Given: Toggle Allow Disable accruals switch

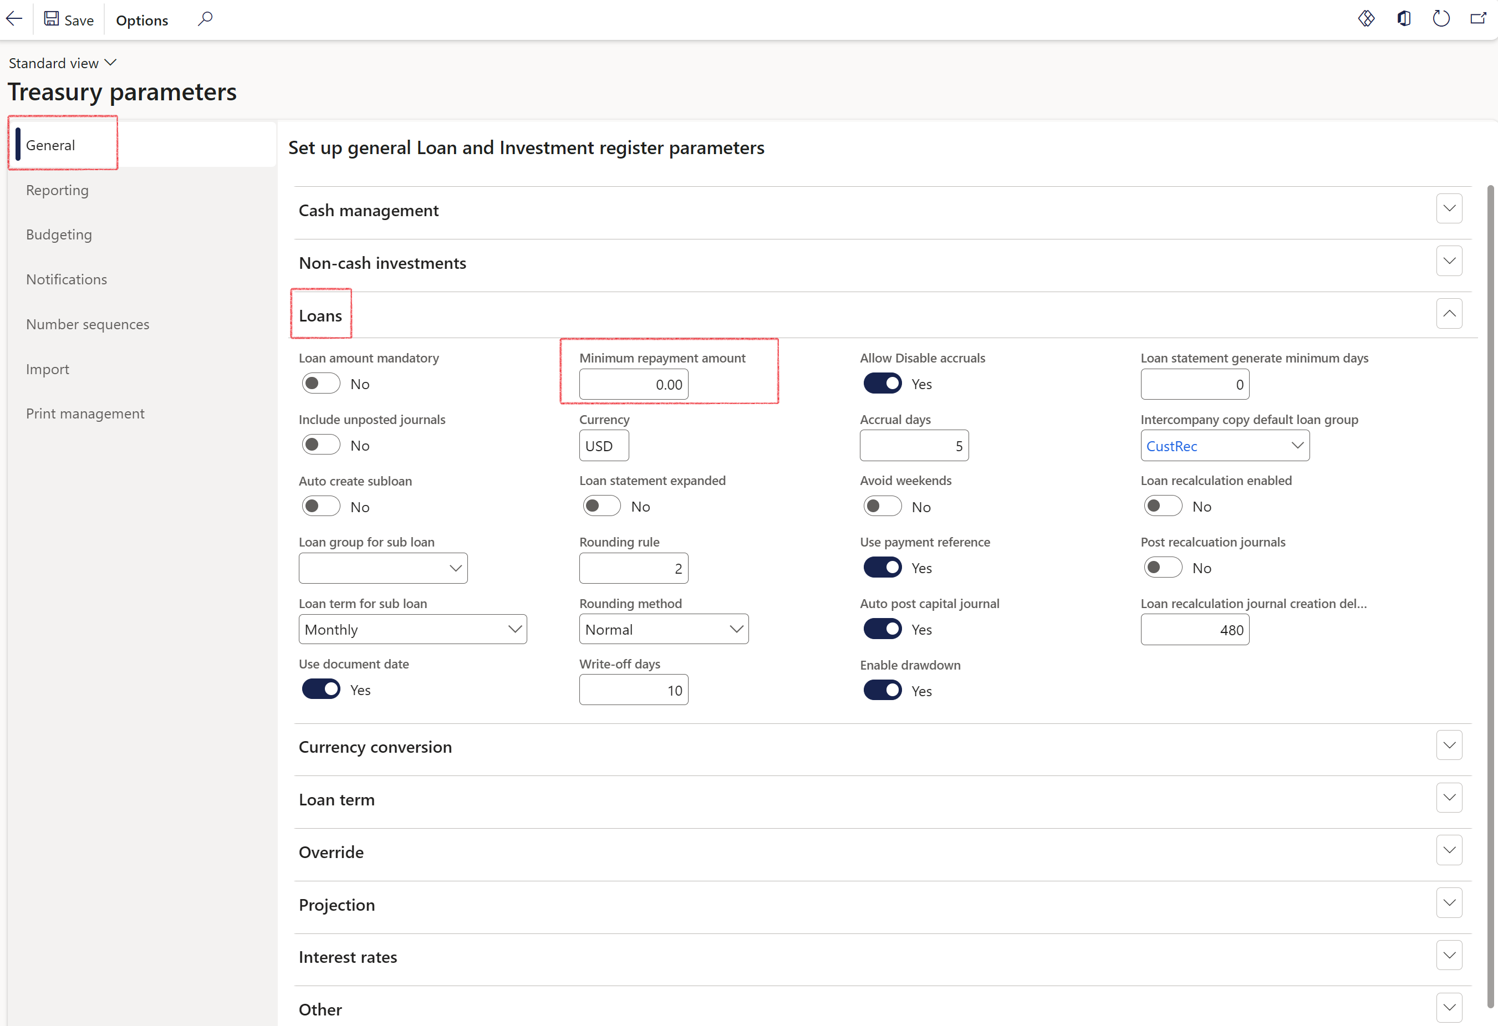Looking at the screenshot, I should click(883, 384).
